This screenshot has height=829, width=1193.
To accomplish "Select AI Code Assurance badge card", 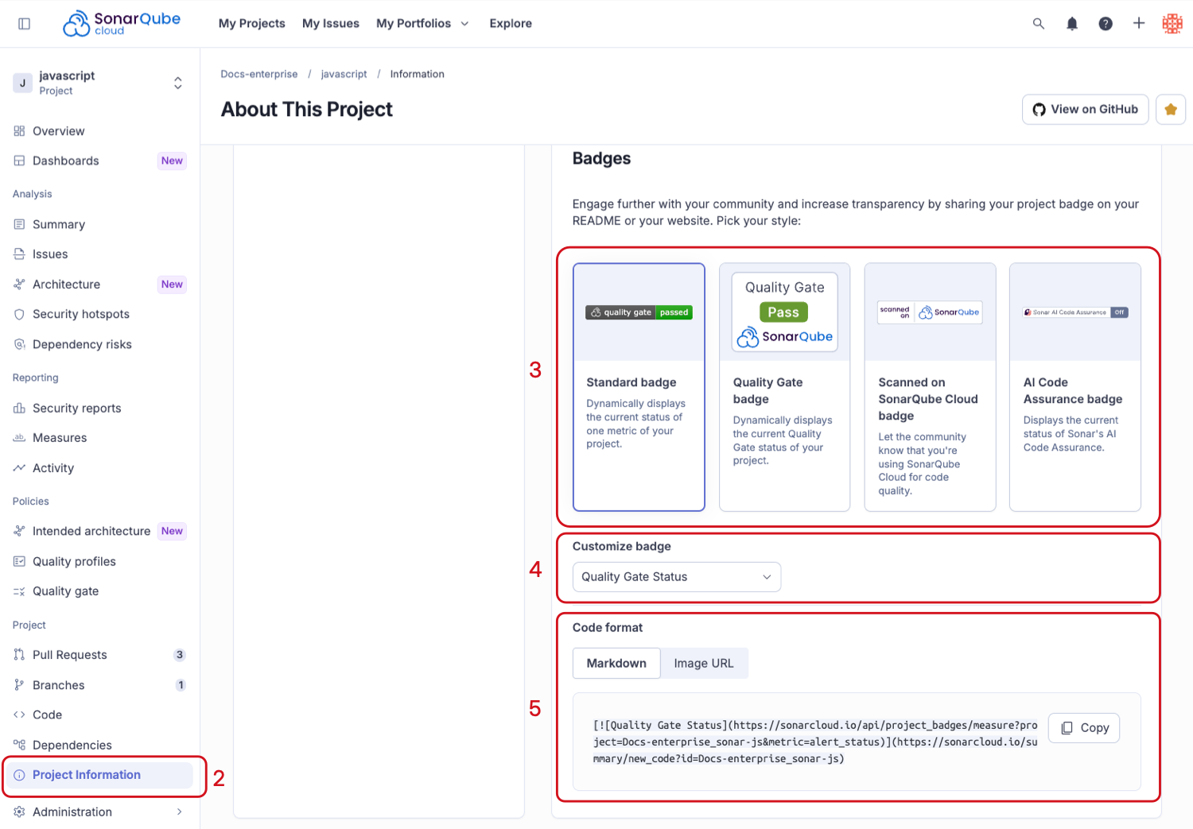I will click(x=1075, y=387).
